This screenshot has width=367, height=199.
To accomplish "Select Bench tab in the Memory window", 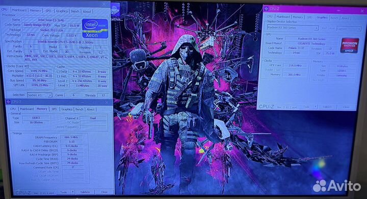I will pyautogui.click(x=79, y=109).
